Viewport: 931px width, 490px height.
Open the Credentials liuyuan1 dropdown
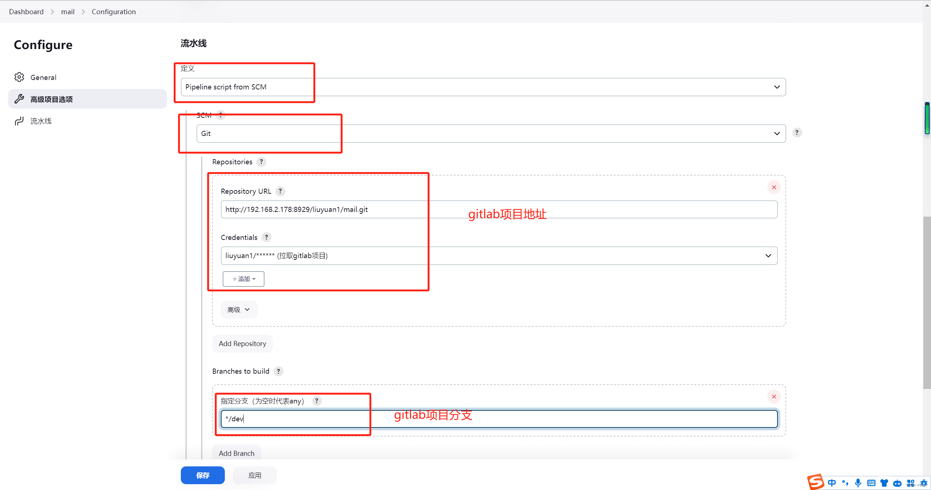pos(498,256)
